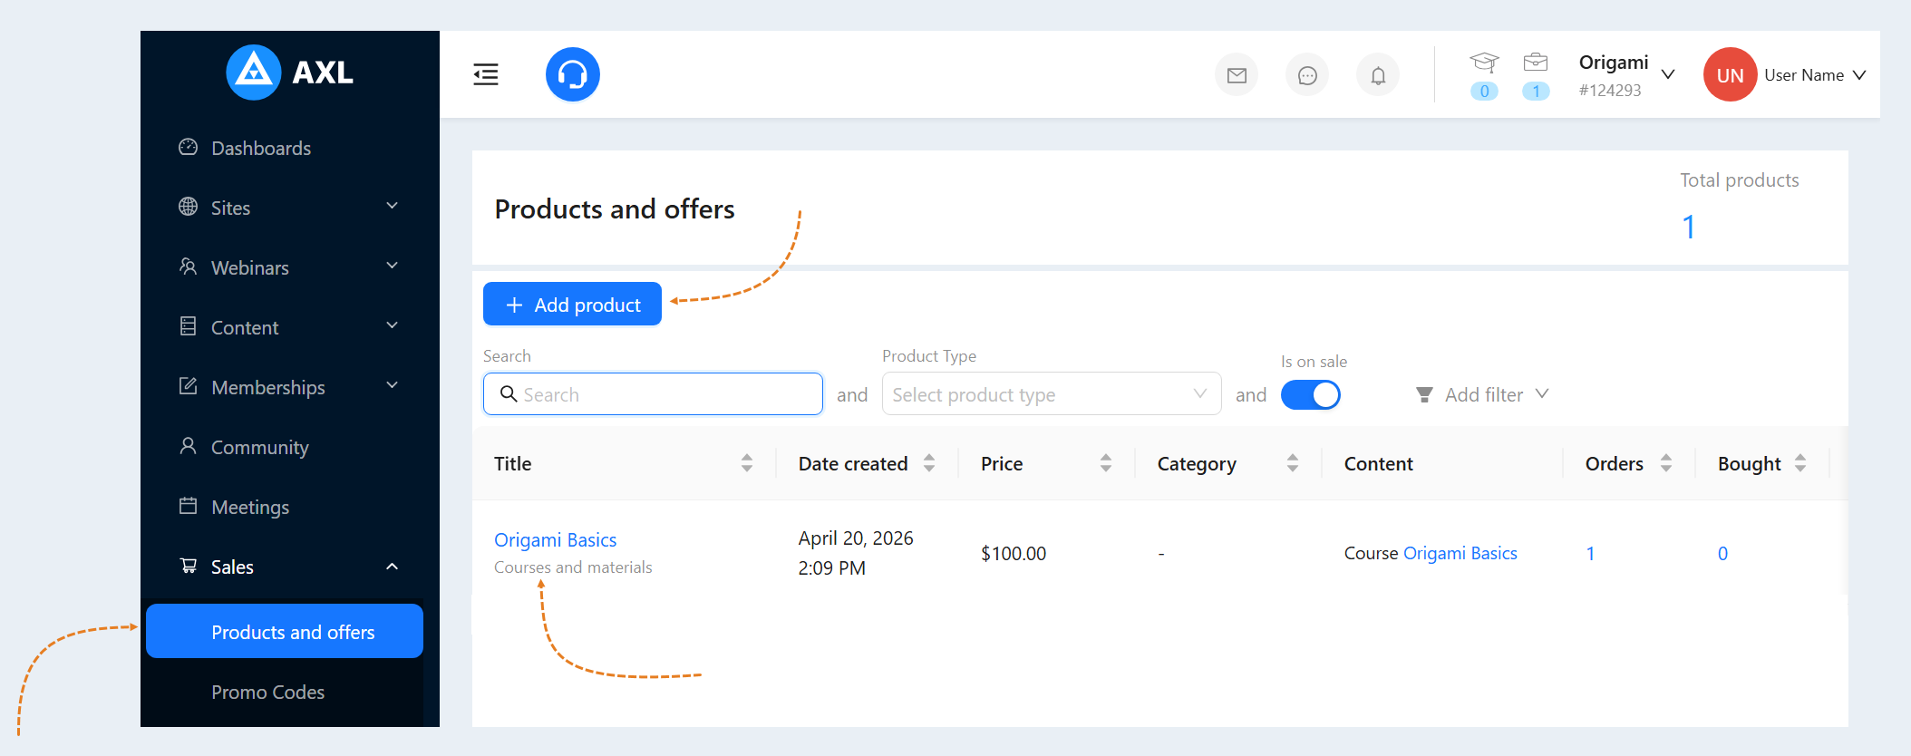Image resolution: width=1911 pixels, height=756 pixels.
Task: Click the #124293 account ID
Action: (x=1610, y=90)
